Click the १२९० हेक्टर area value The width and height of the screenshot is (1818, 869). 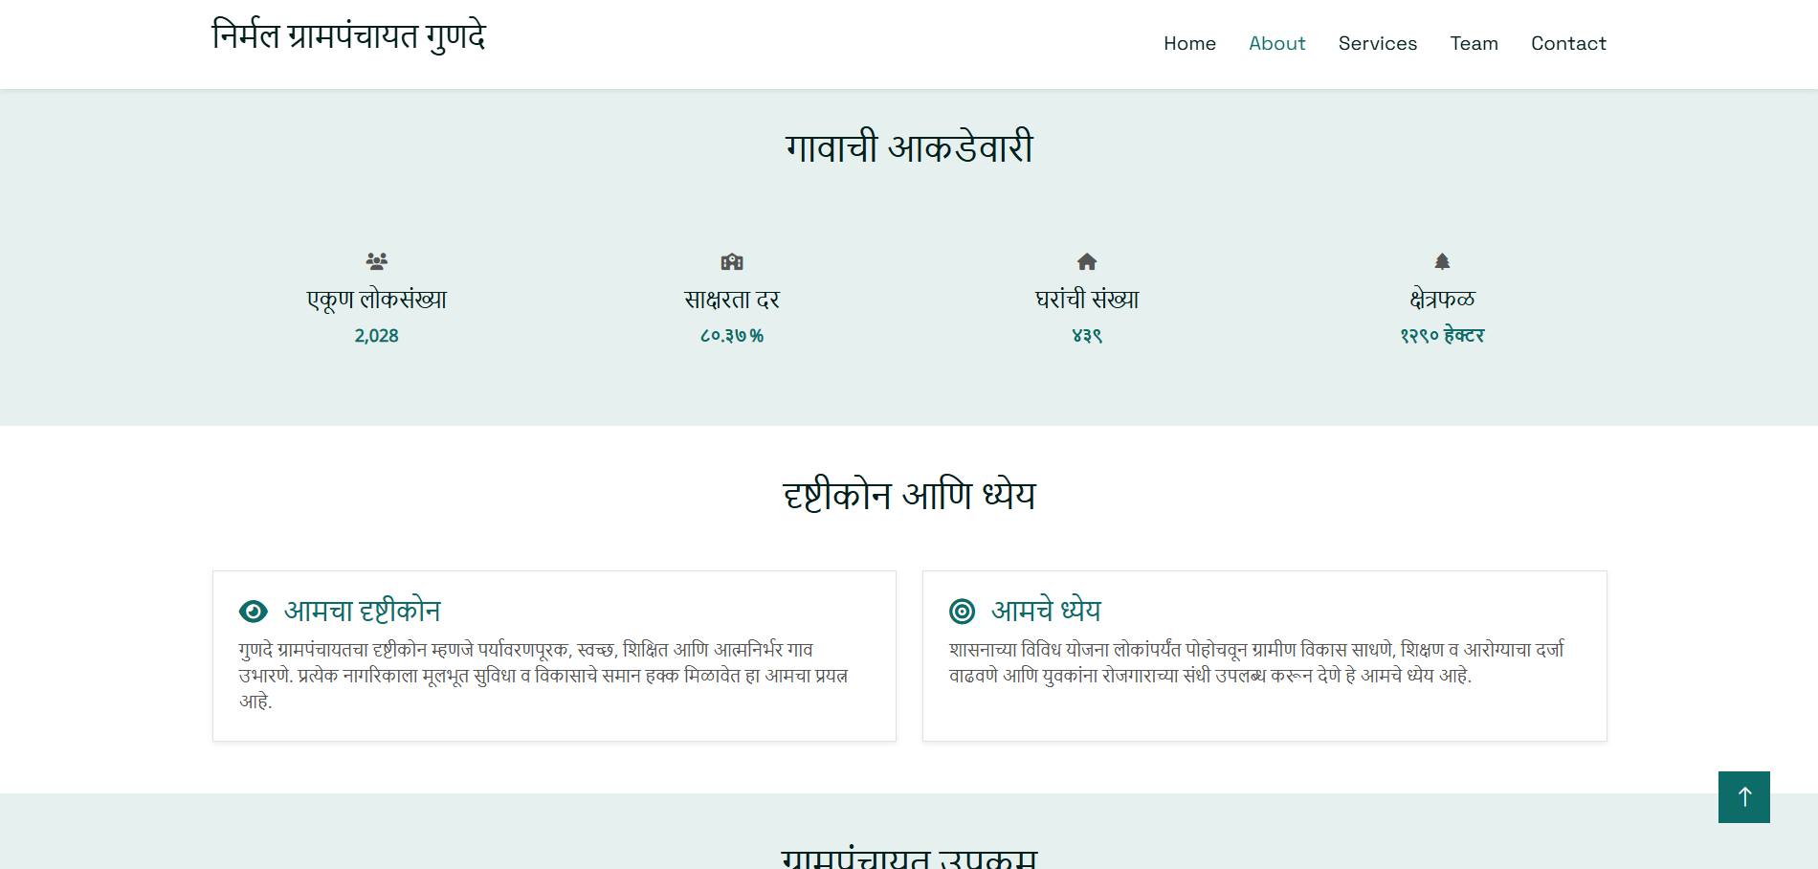(x=1442, y=336)
